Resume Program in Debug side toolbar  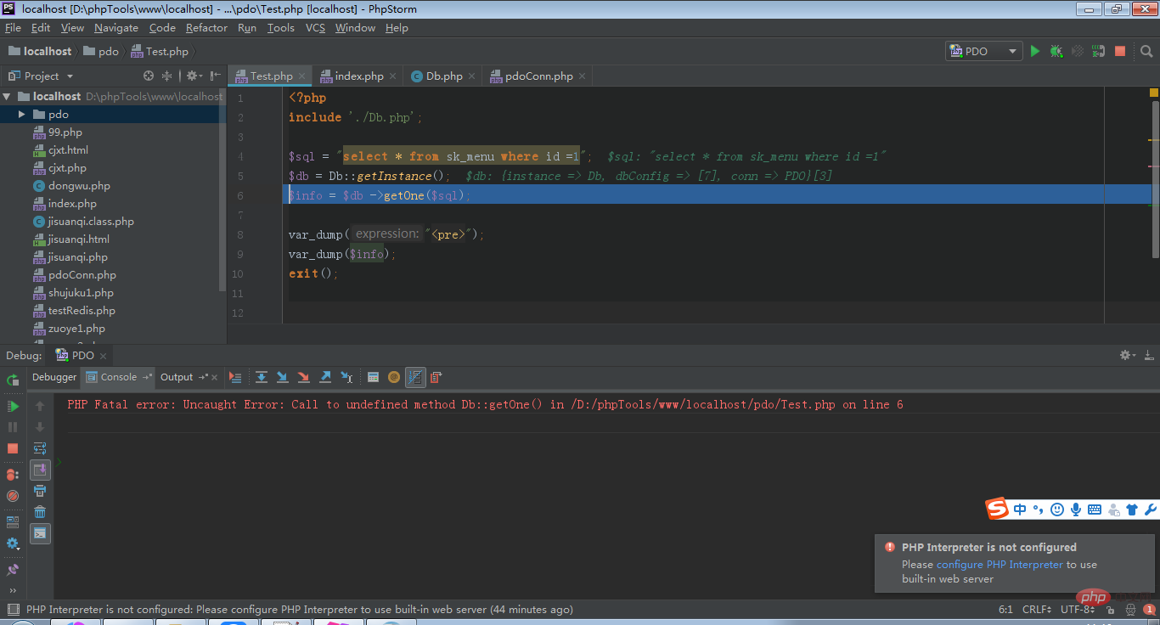tap(13, 407)
